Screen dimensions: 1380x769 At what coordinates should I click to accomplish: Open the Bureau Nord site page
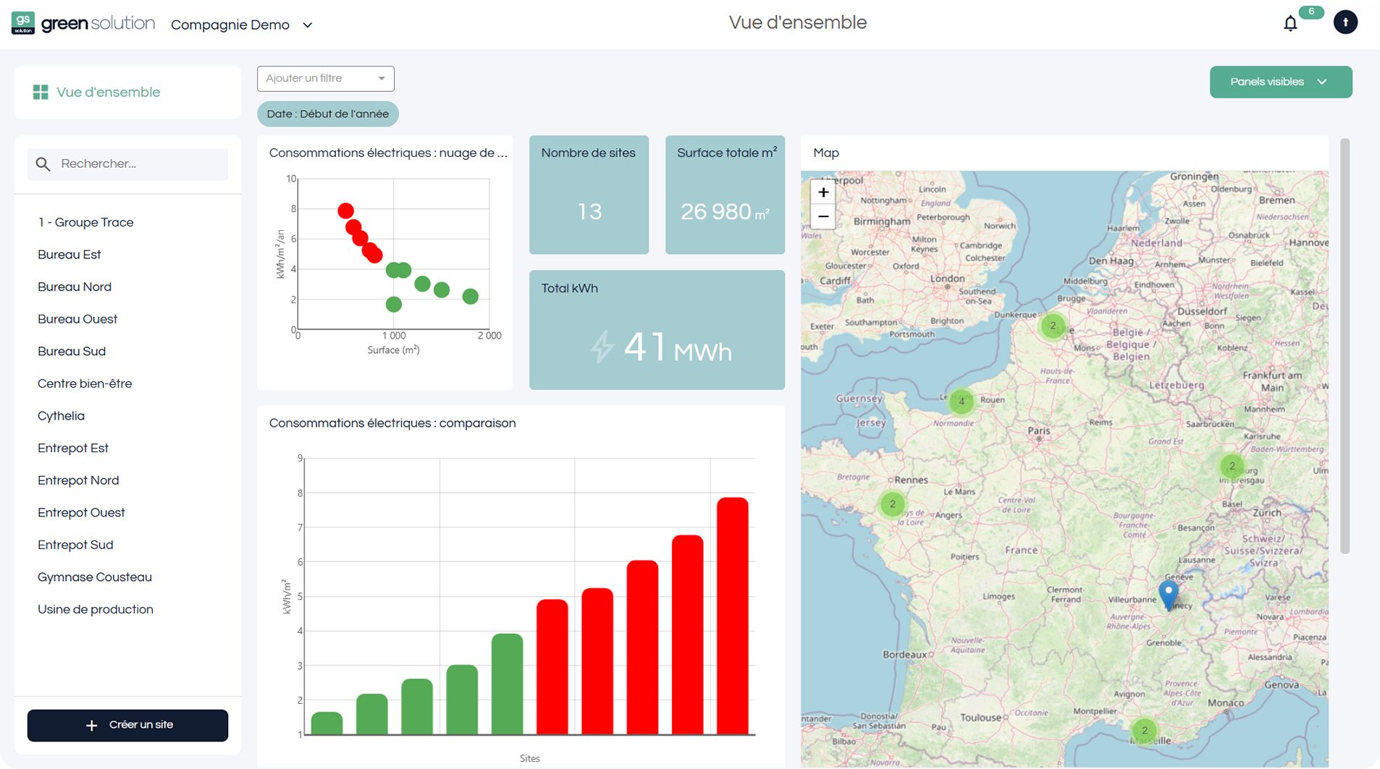click(75, 286)
